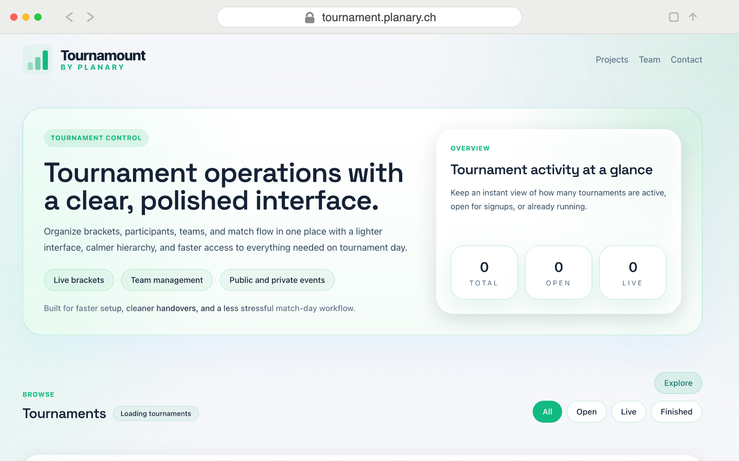Open the Contact navigation link
This screenshot has width=739, height=461.
(x=686, y=59)
